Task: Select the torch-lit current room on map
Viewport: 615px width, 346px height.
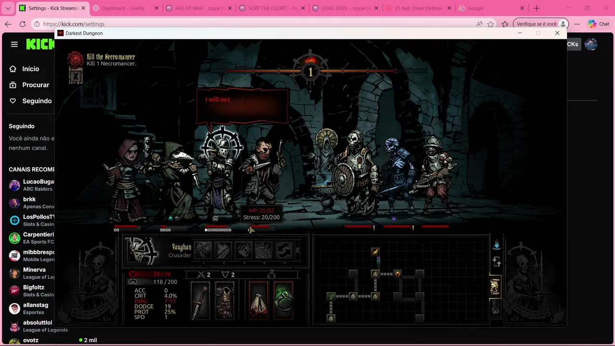Action: [397, 274]
